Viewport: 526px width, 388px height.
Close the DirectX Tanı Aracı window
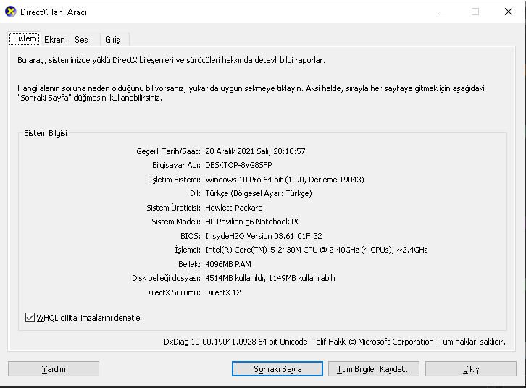(509, 12)
